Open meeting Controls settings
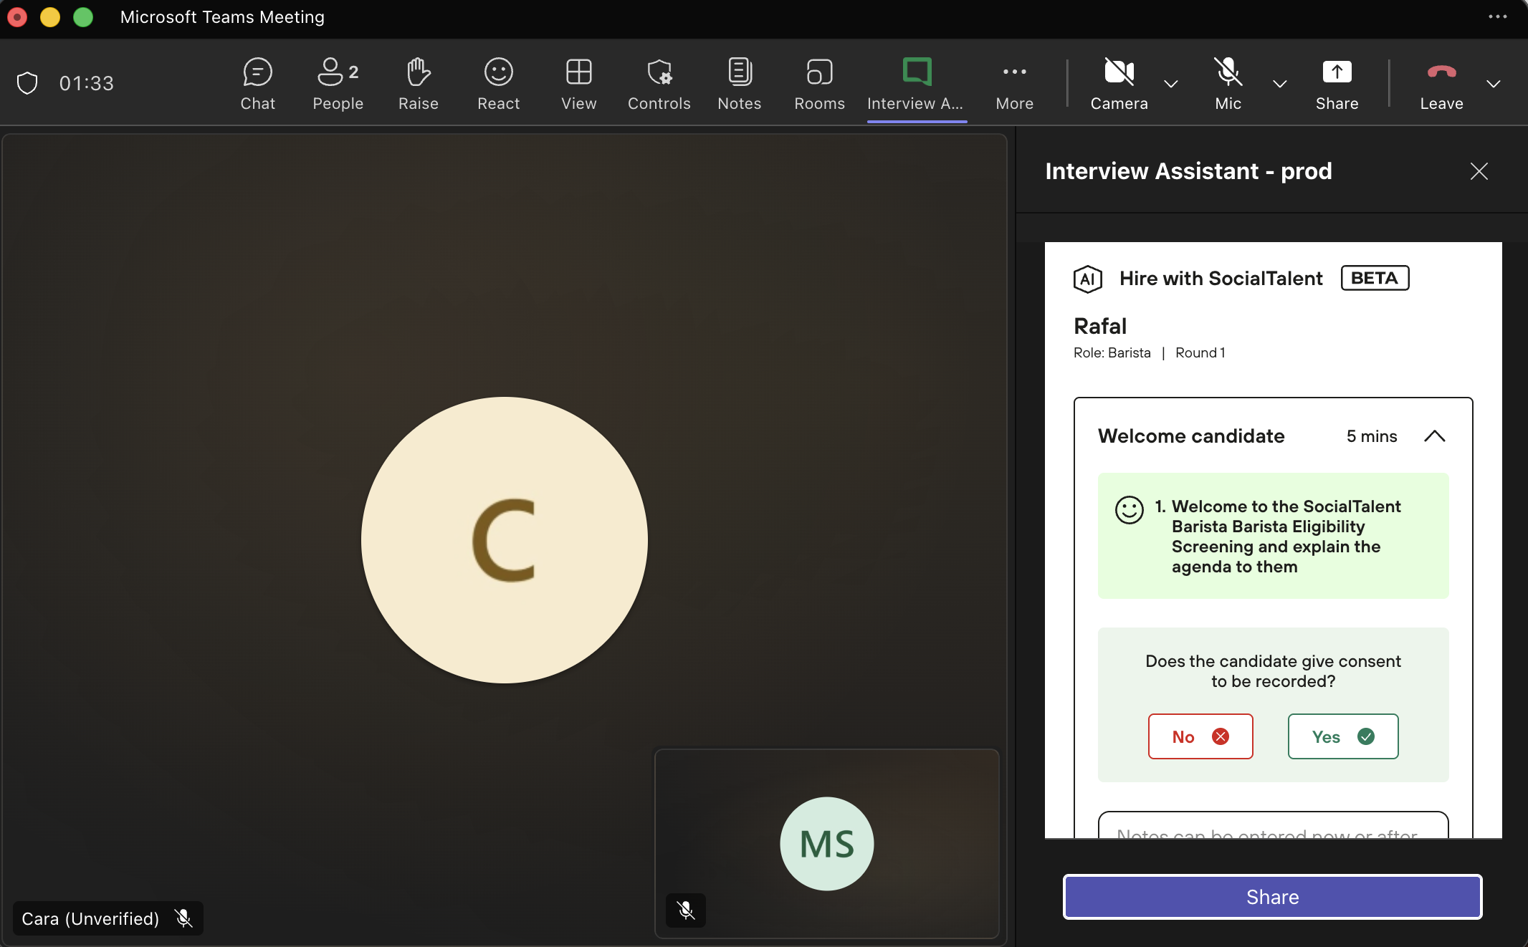1528x947 pixels. pos(659,84)
